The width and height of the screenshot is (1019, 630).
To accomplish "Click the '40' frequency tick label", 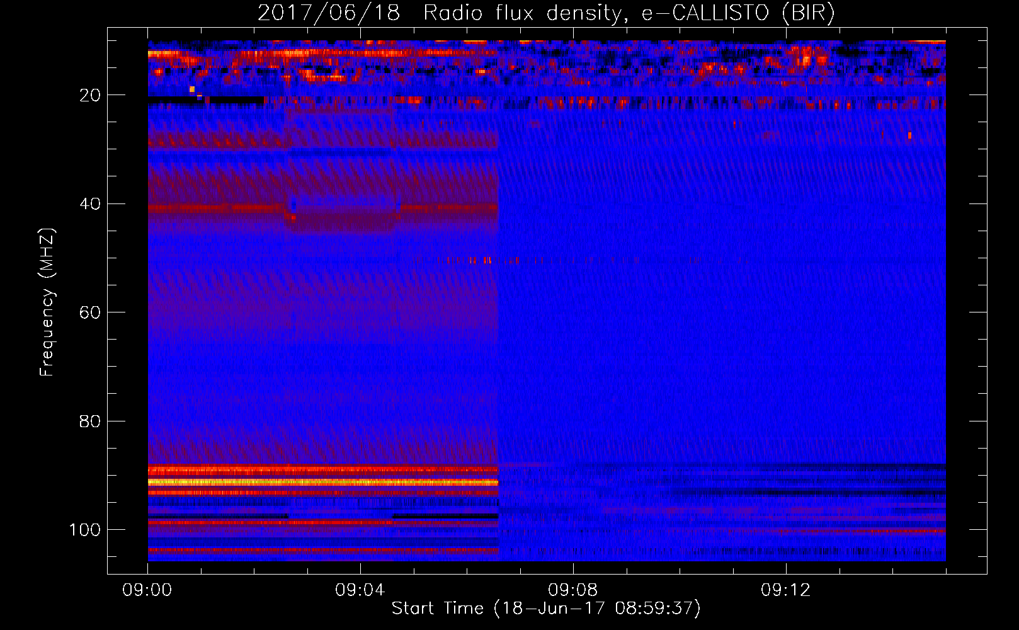I will (90, 204).
